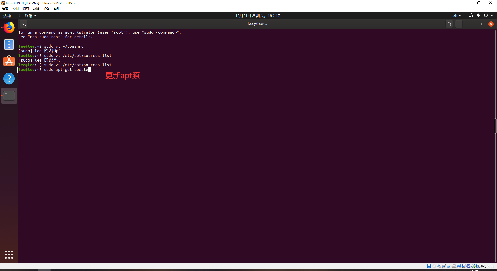Click VirtualBox optical disc status icon
The height and width of the screenshot is (271, 497).
[x=434, y=266]
